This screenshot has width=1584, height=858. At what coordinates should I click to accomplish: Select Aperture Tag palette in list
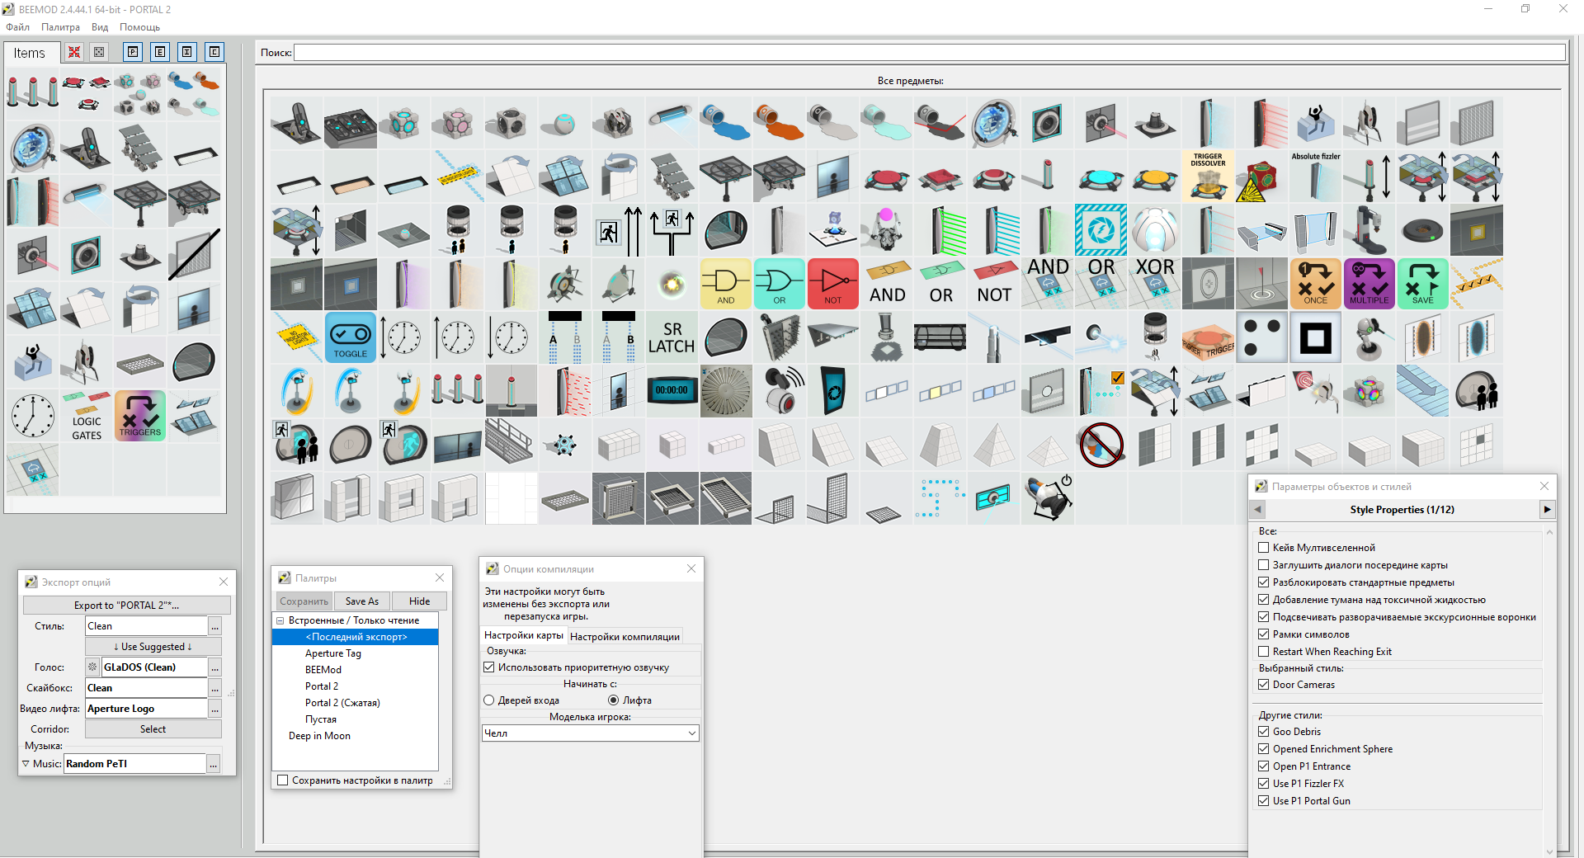coord(333,653)
